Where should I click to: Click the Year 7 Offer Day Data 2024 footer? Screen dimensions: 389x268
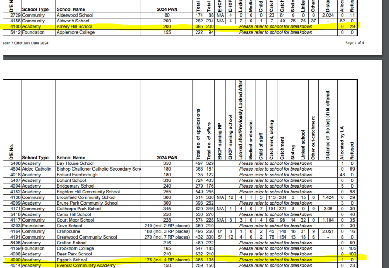point(25,43)
